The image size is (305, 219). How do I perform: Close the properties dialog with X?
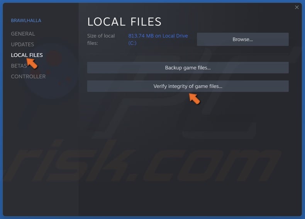[297, 7]
